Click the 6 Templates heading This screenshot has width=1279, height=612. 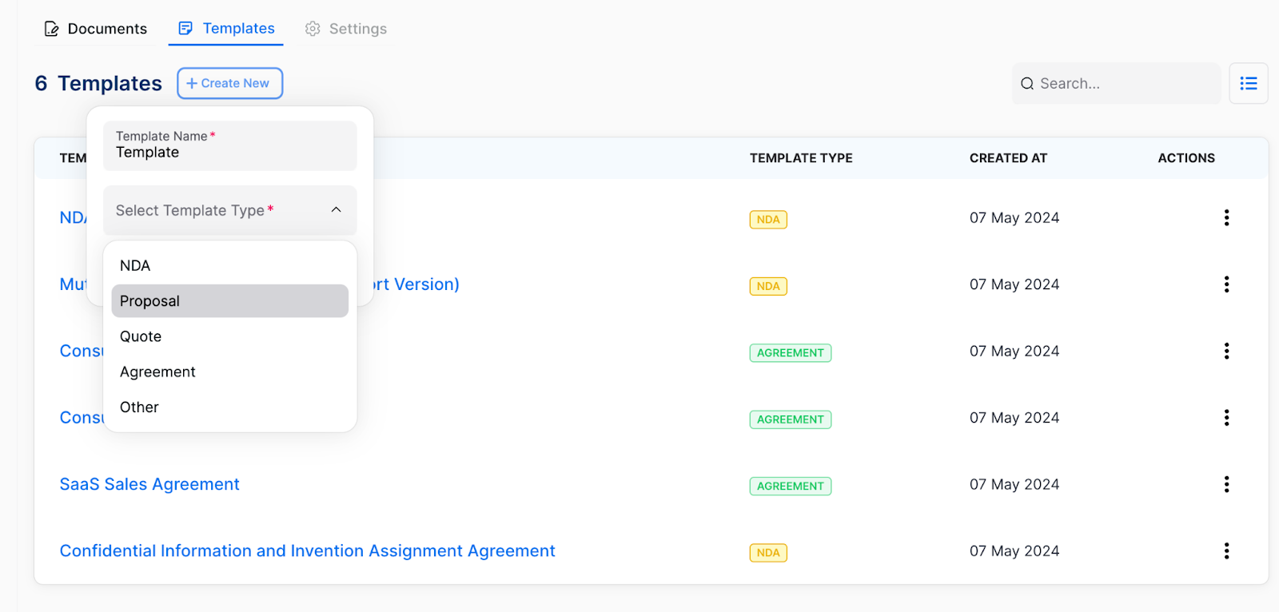98,83
